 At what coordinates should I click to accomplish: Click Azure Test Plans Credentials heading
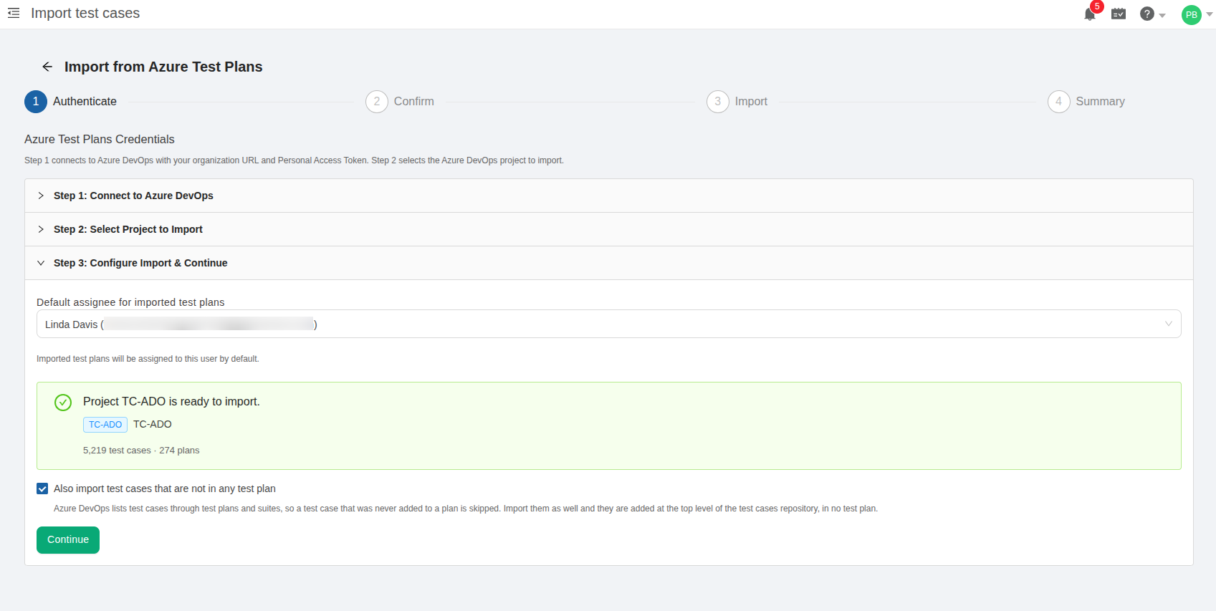click(x=100, y=139)
